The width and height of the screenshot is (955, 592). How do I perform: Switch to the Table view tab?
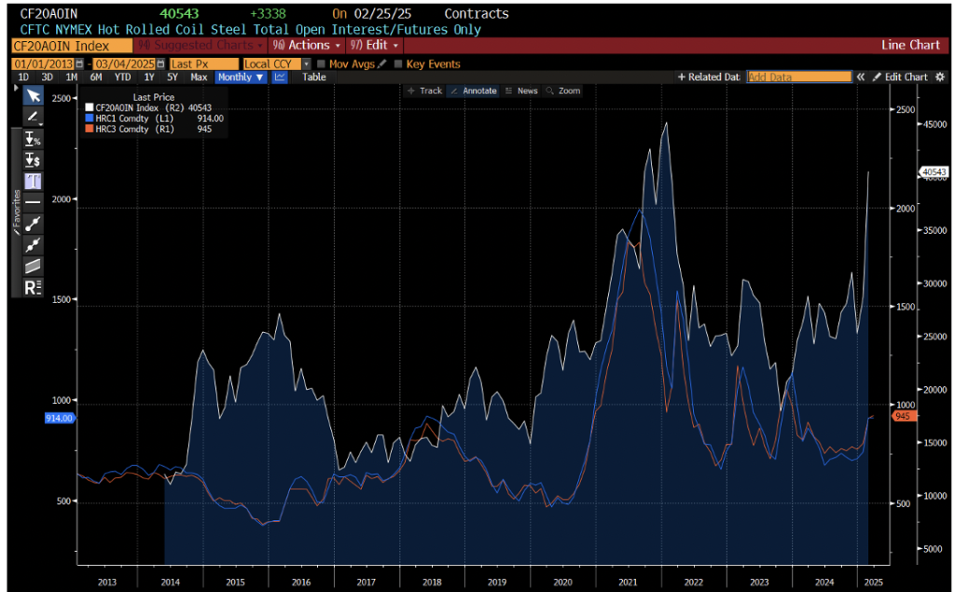point(314,77)
